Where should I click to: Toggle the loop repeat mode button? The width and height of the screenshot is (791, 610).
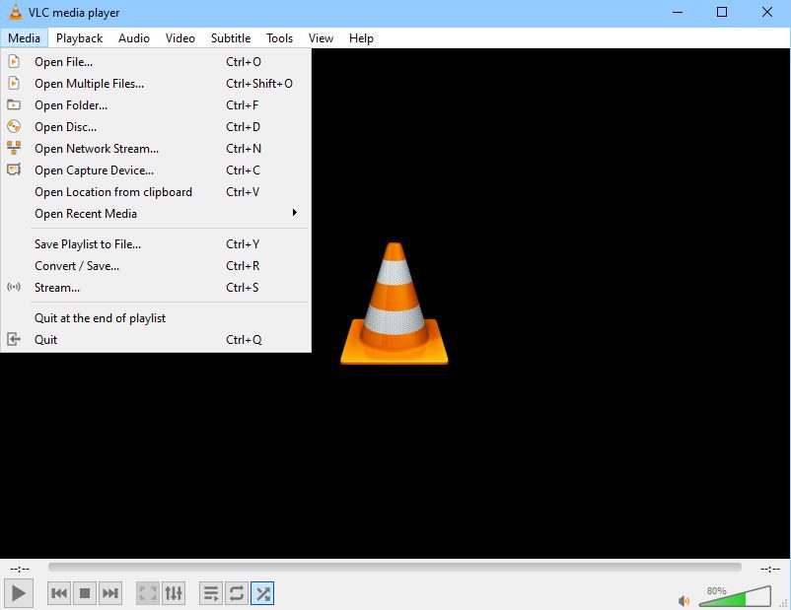click(x=237, y=593)
